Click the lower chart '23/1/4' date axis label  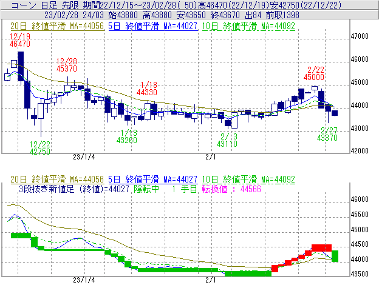[84, 280]
